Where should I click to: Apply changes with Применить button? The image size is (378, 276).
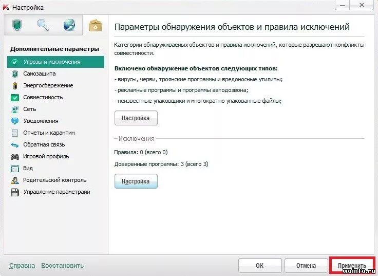(x=352, y=265)
